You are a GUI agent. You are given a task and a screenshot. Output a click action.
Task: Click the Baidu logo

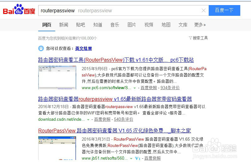[19, 9]
